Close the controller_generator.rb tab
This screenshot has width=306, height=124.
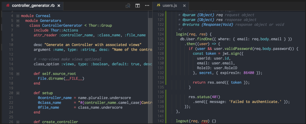click(59, 6)
